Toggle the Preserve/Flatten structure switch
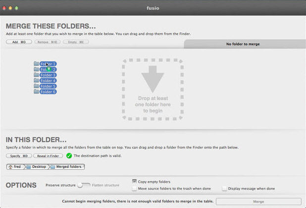This screenshot has width=306, height=208. point(84,185)
